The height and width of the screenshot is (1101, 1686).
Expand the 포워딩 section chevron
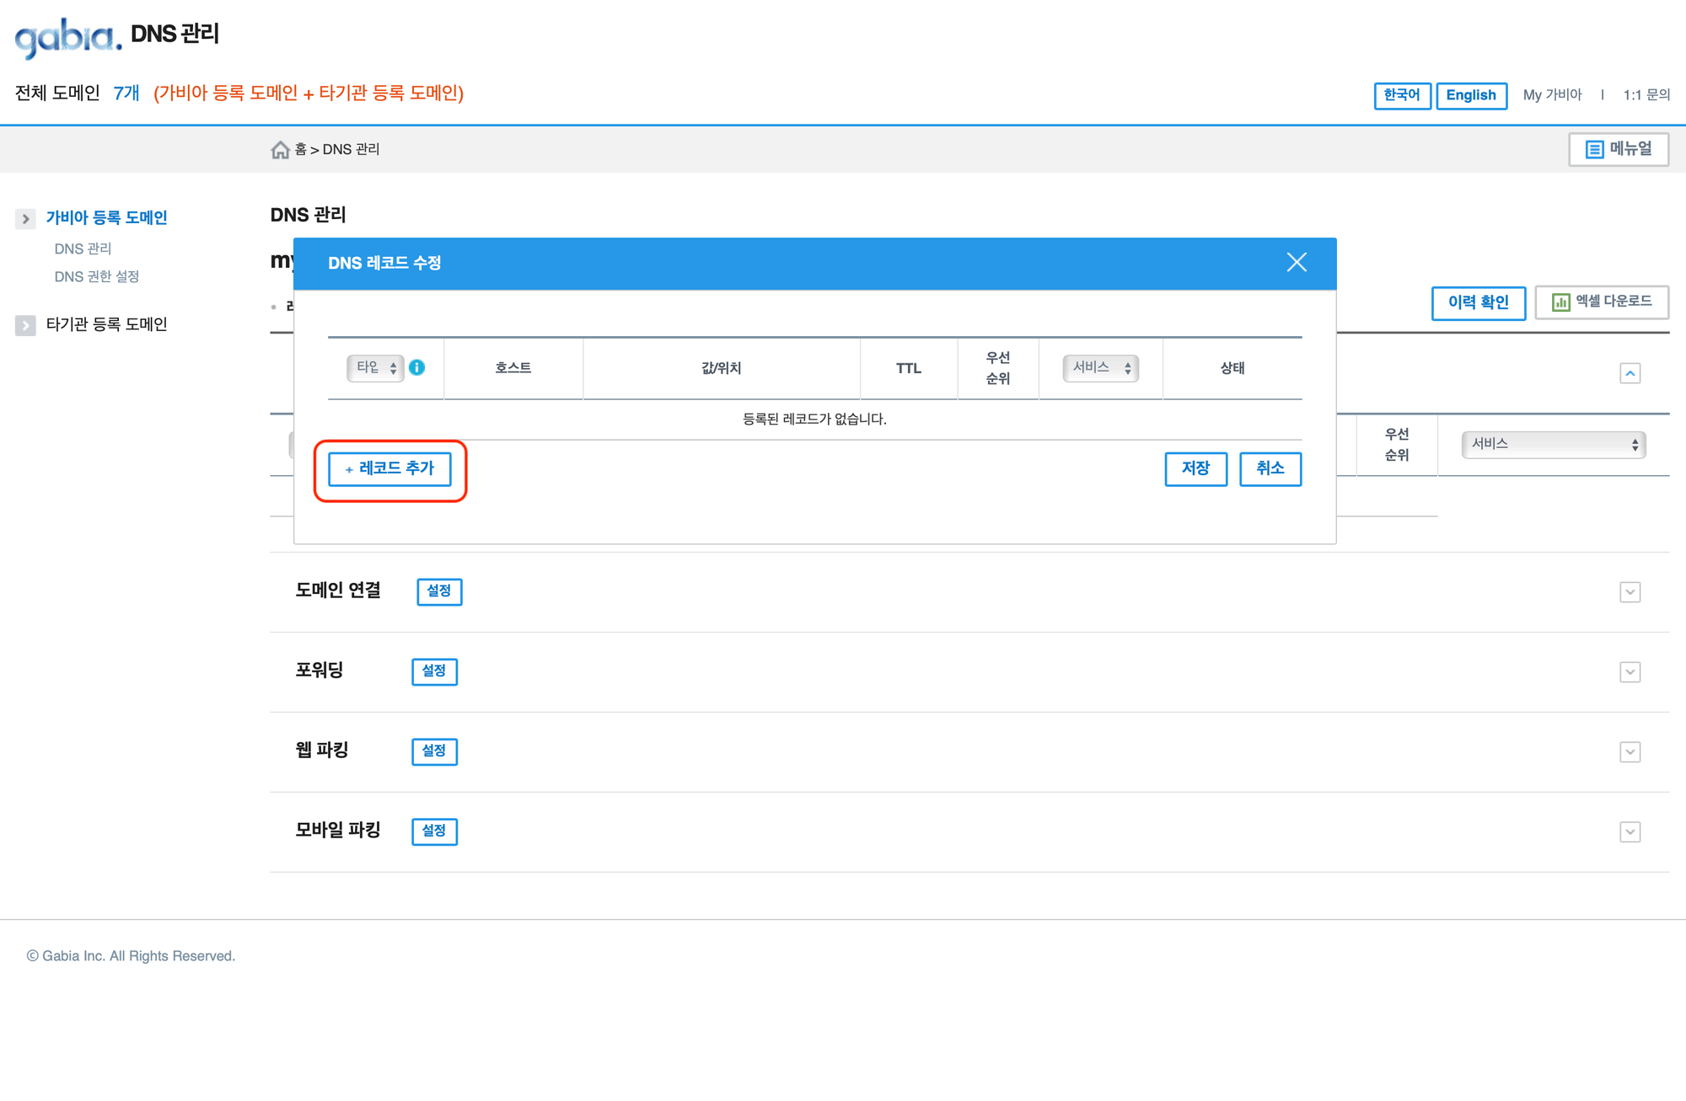tap(1630, 672)
